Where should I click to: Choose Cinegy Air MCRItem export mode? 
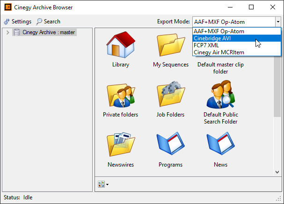pyautogui.click(x=237, y=52)
